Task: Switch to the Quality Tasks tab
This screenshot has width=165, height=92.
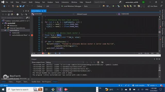Action: (x=36, y=82)
